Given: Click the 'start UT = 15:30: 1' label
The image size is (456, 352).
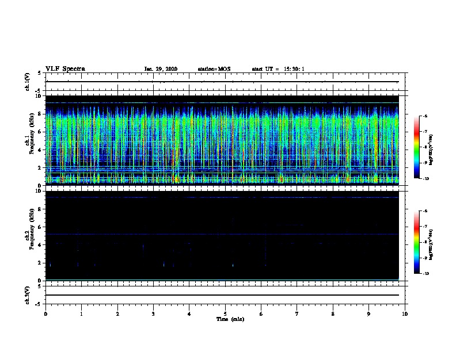Looking at the screenshot, I should coord(278,69).
